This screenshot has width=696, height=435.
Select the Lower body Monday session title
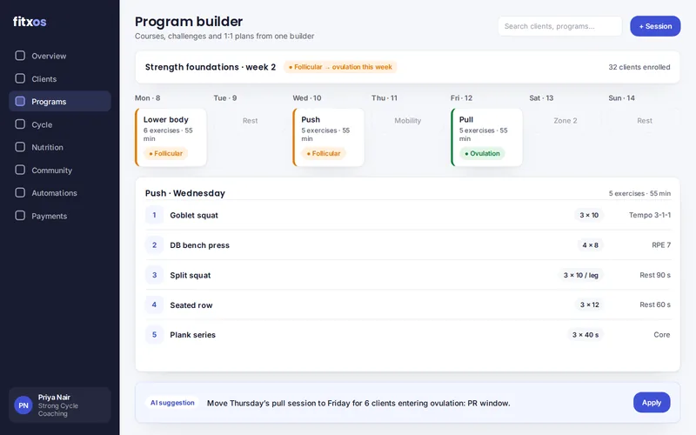pyautogui.click(x=166, y=119)
